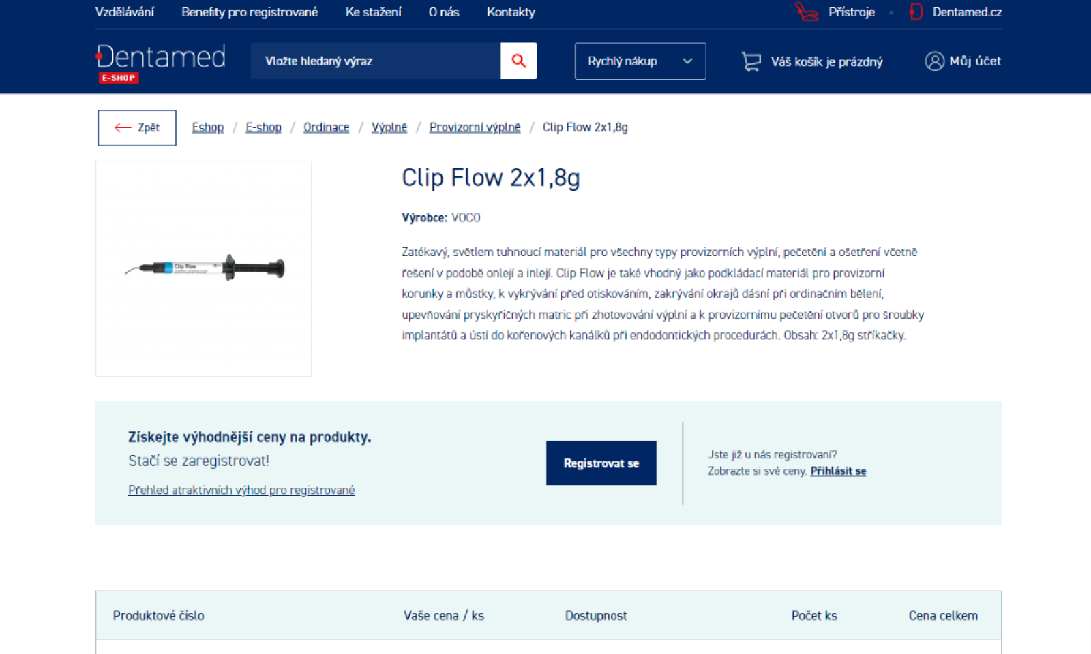Click the Zpět back button

tap(137, 128)
